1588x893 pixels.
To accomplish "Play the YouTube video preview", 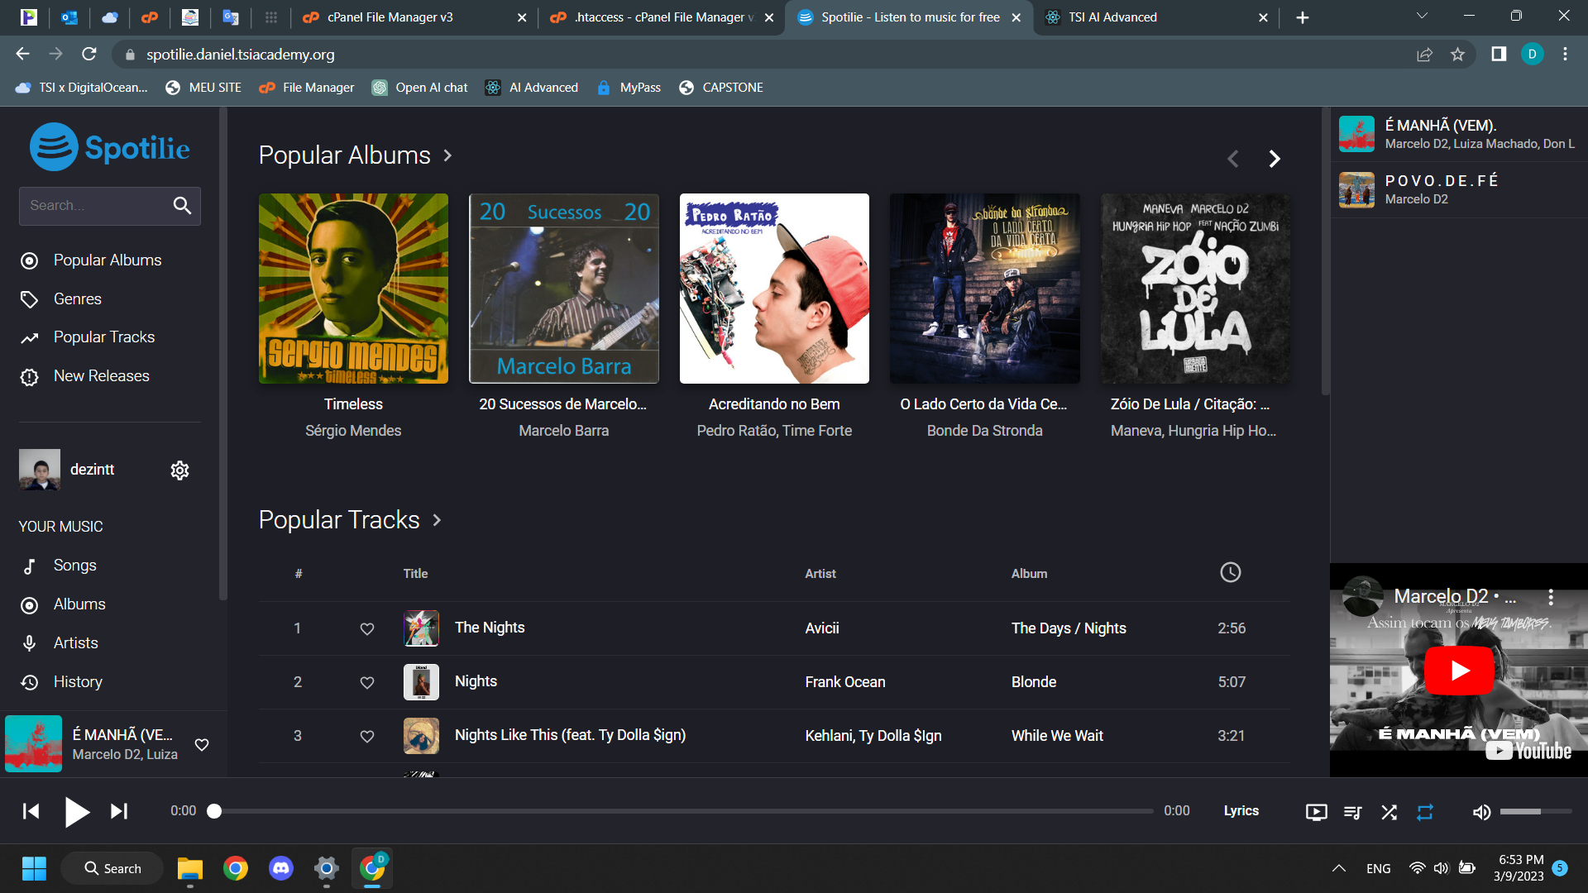I will click(1459, 670).
